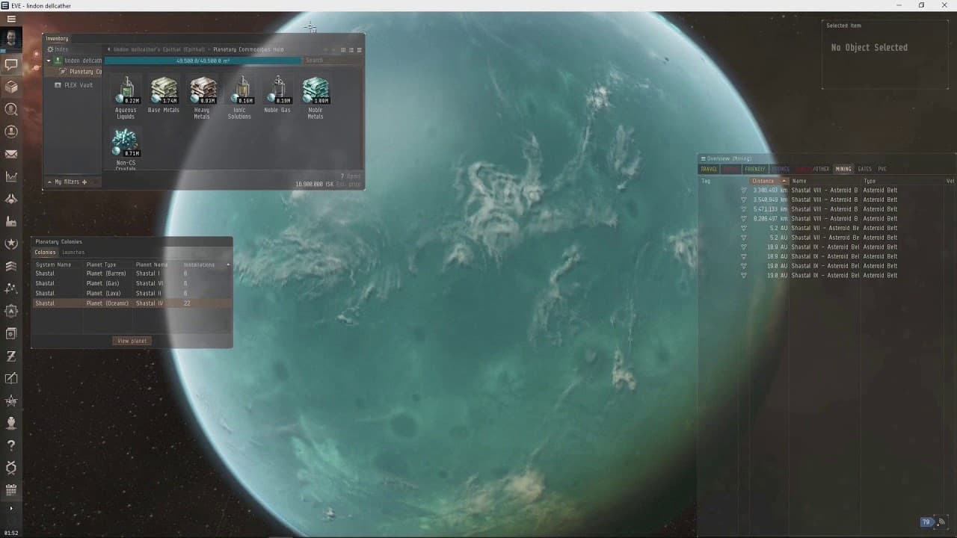
Task: Switch Overview to the PVE tab
Action: point(882,169)
